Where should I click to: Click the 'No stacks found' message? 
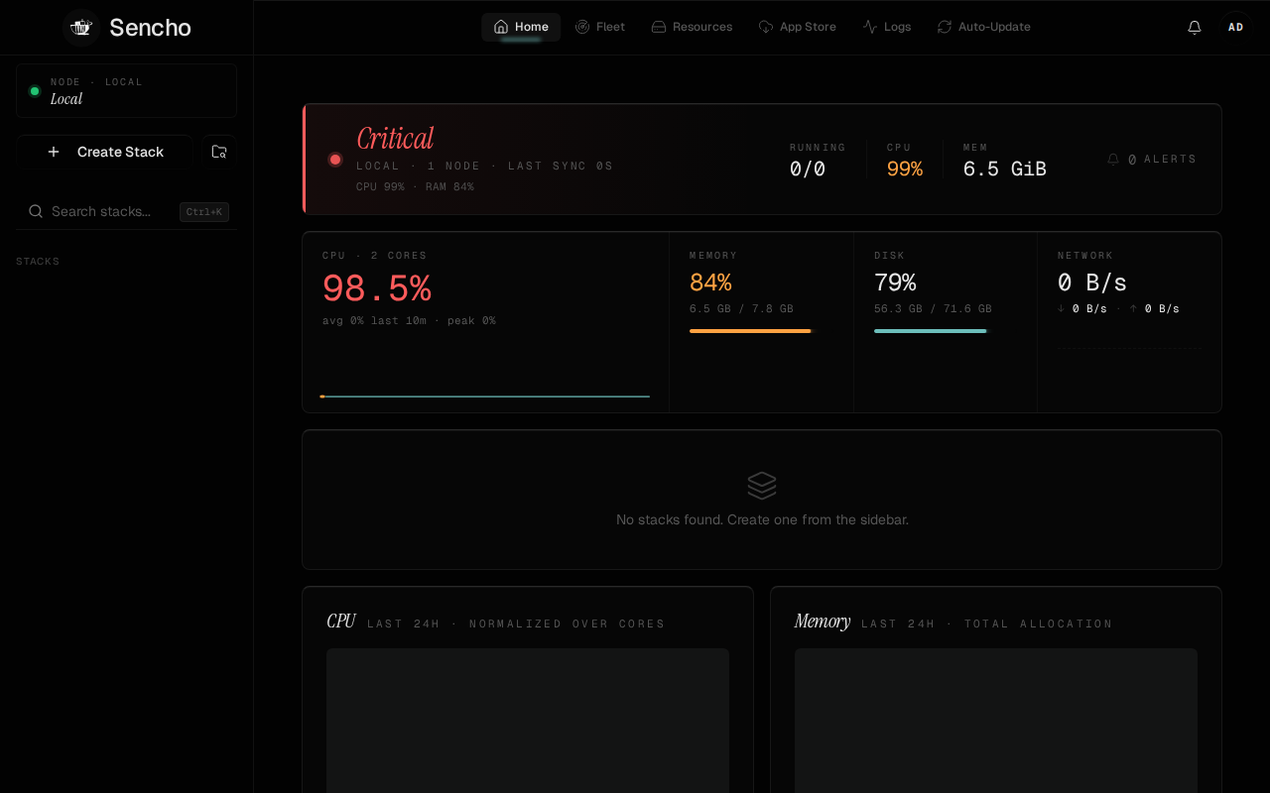click(762, 519)
